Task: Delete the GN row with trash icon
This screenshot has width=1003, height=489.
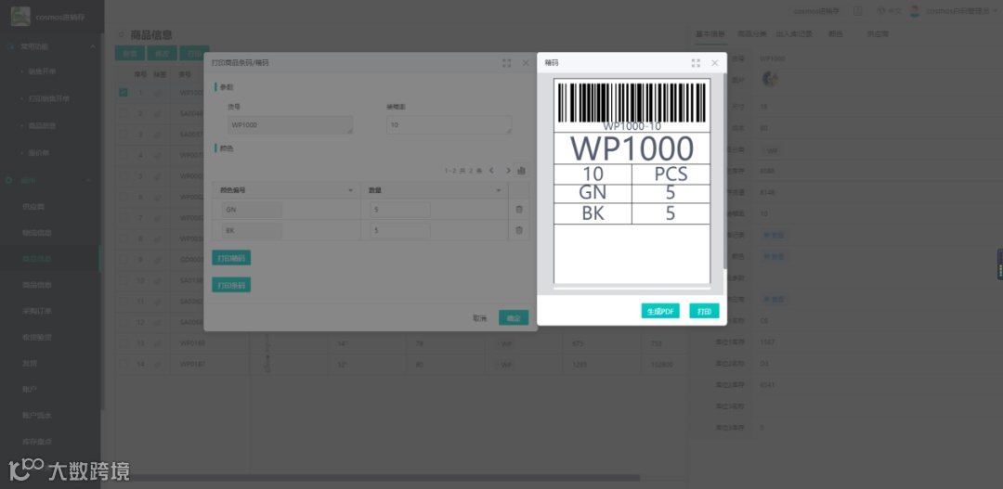Action: tap(519, 210)
